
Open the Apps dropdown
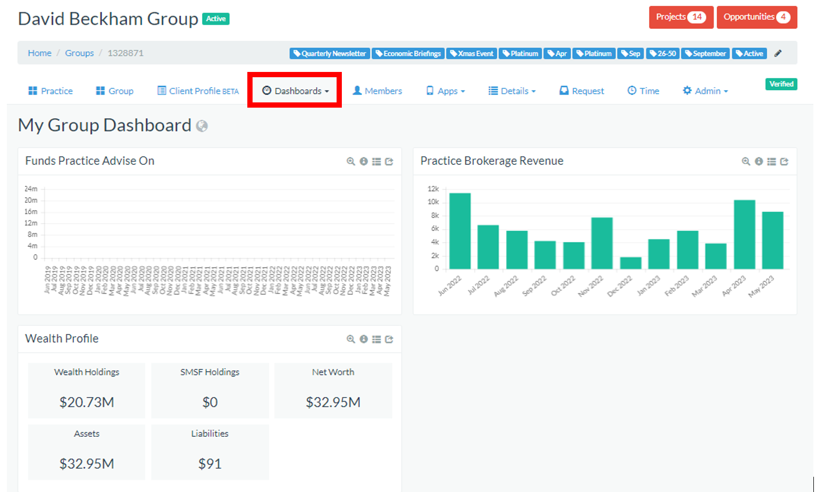(x=446, y=91)
